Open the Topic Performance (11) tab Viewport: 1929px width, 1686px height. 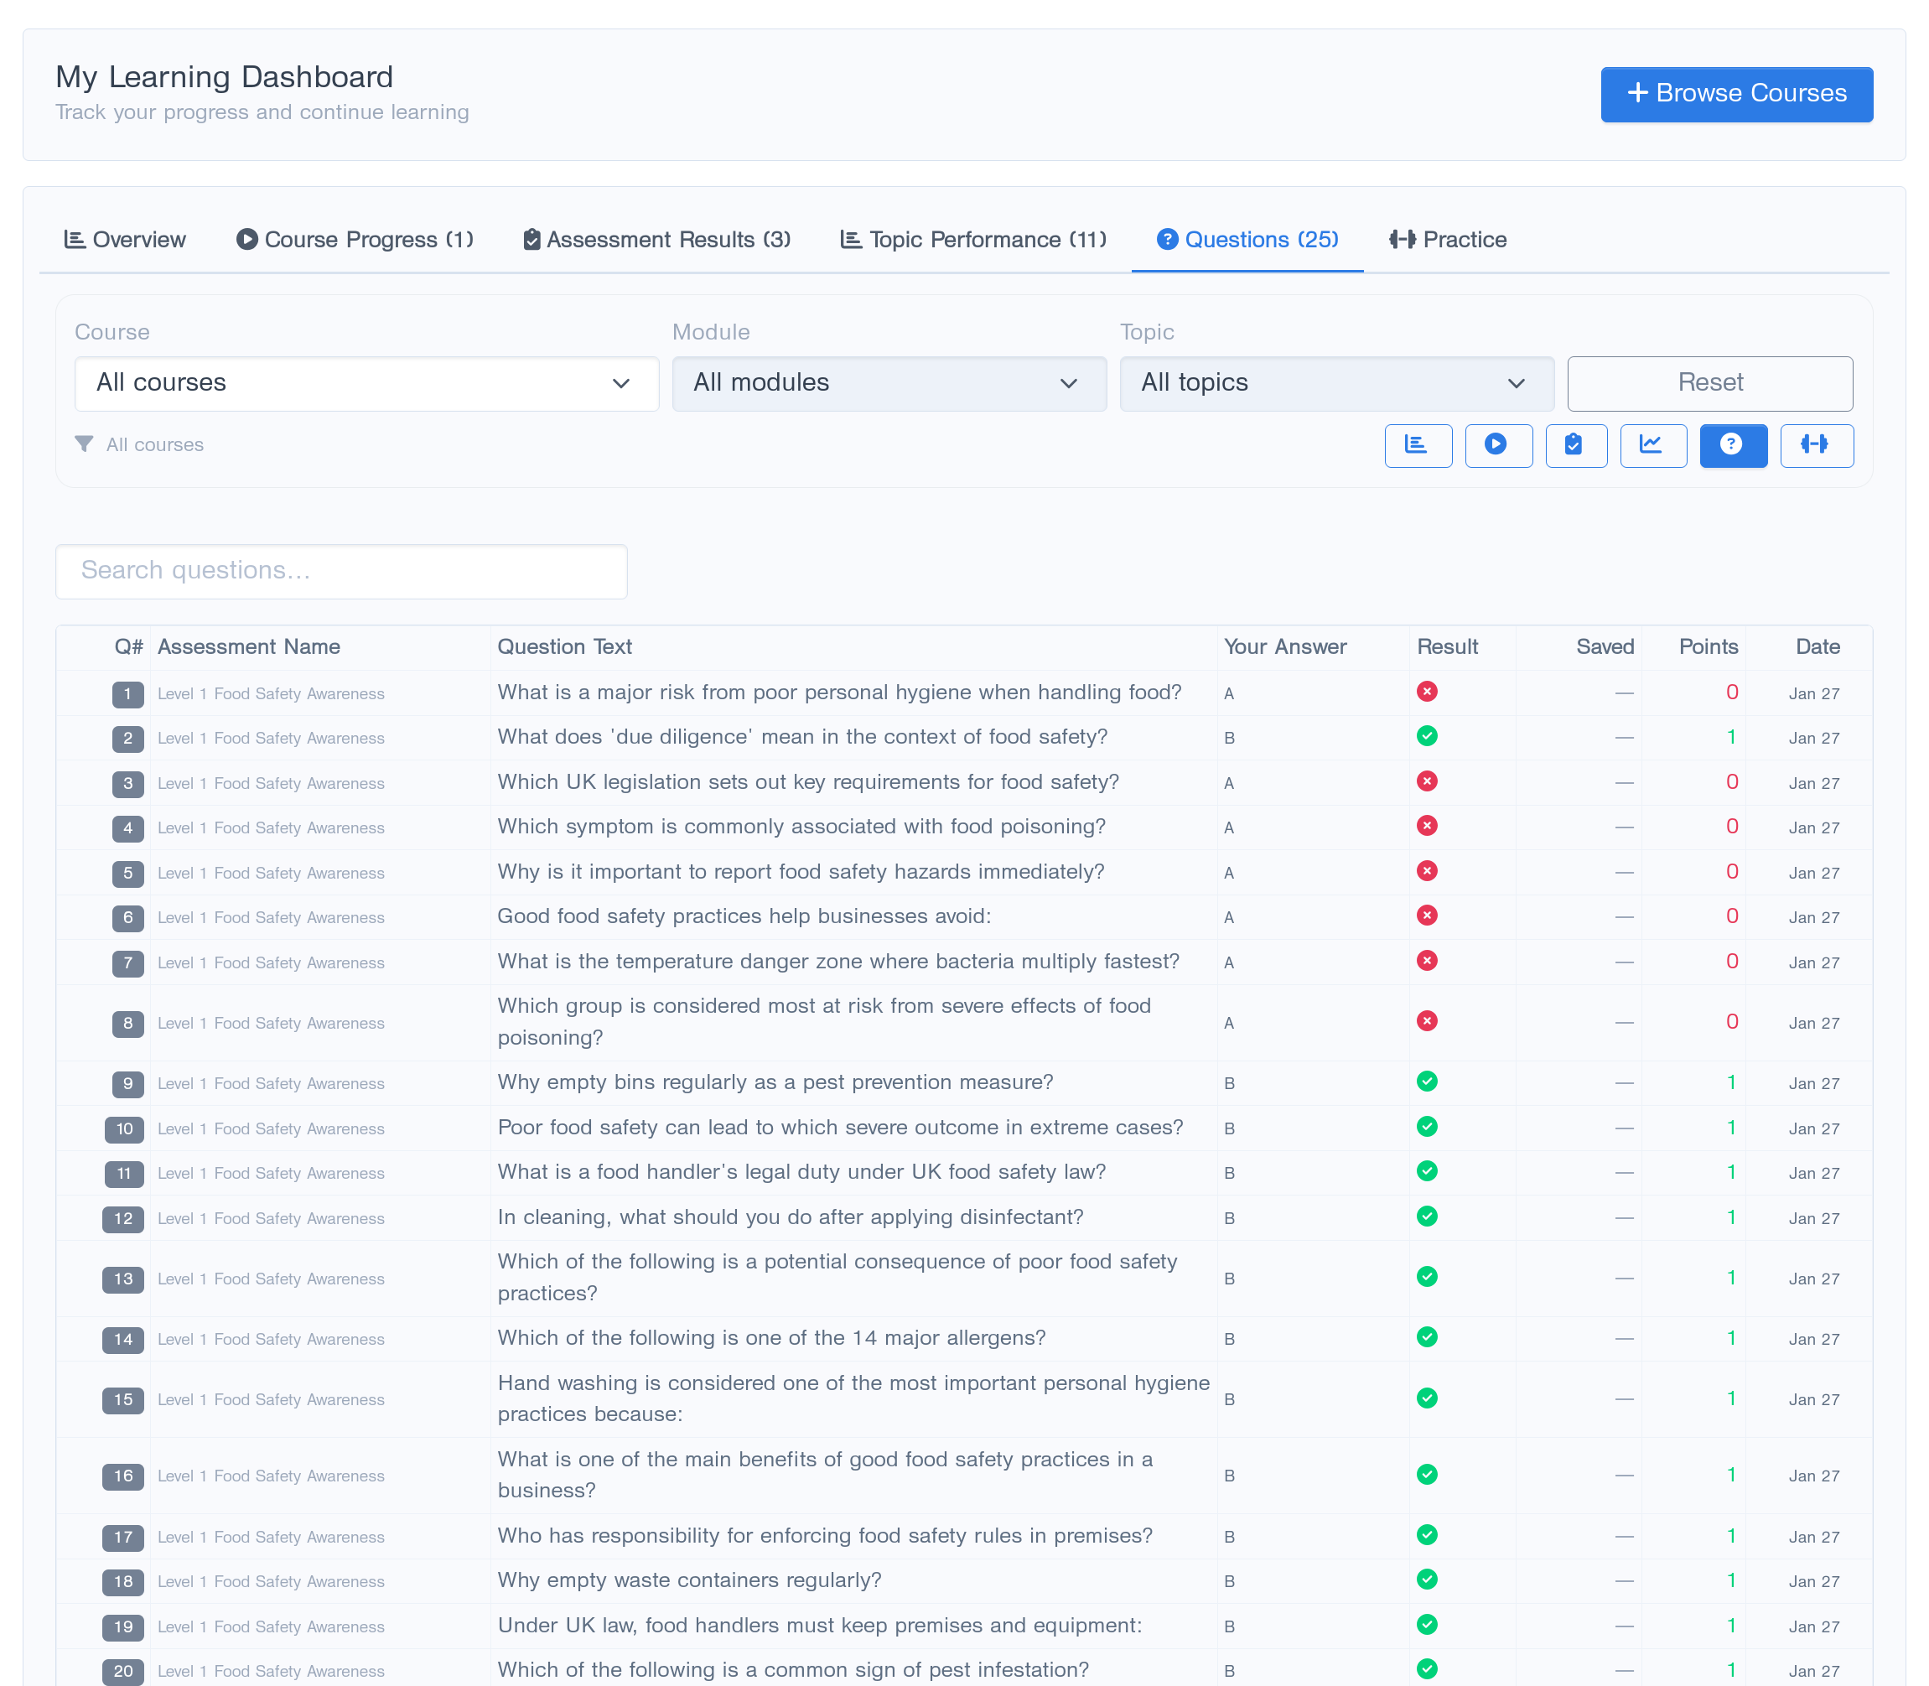click(x=973, y=240)
